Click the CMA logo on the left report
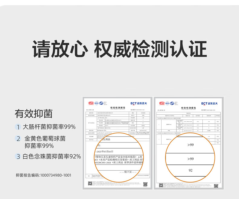This screenshot has width=239, height=199. click(91, 103)
